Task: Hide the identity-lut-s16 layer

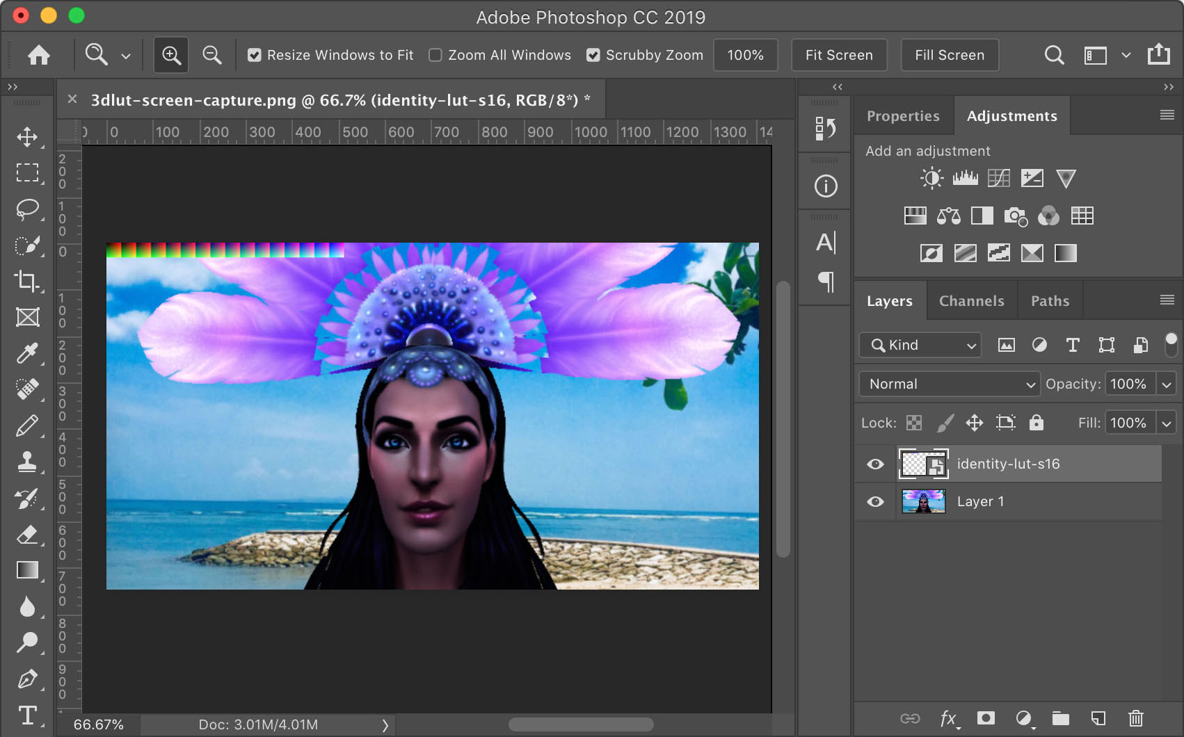Action: pos(874,463)
